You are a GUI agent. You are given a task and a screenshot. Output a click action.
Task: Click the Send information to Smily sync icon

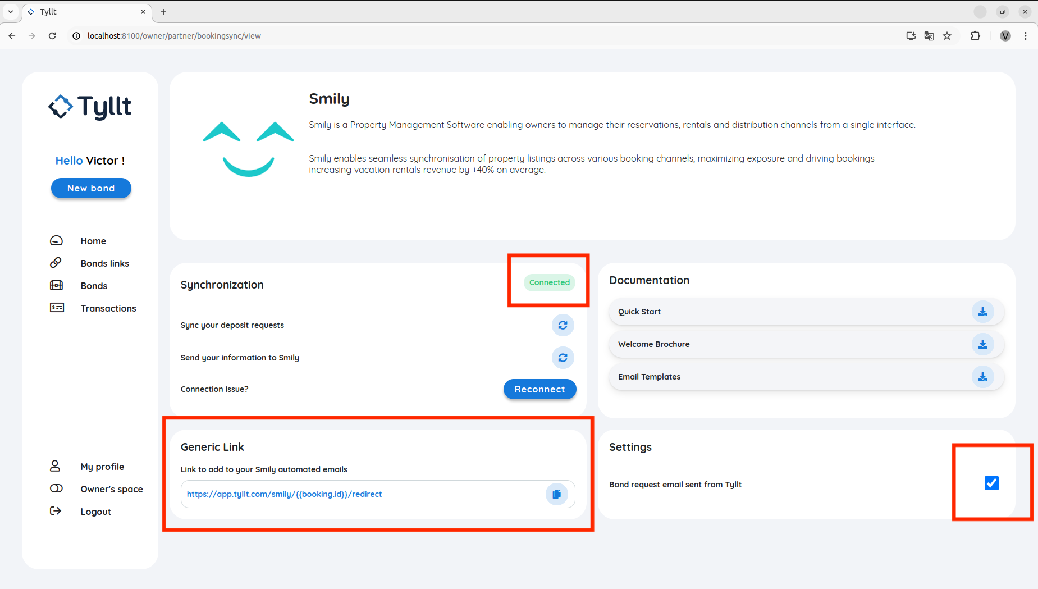pyautogui.click(x=563, y=358)
